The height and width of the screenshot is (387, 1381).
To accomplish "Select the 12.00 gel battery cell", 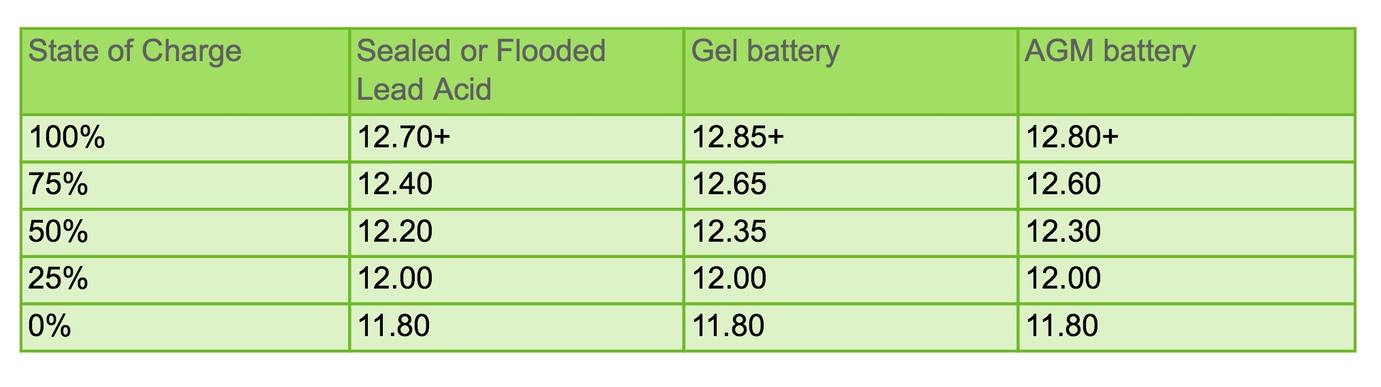I will click(851, 280).
